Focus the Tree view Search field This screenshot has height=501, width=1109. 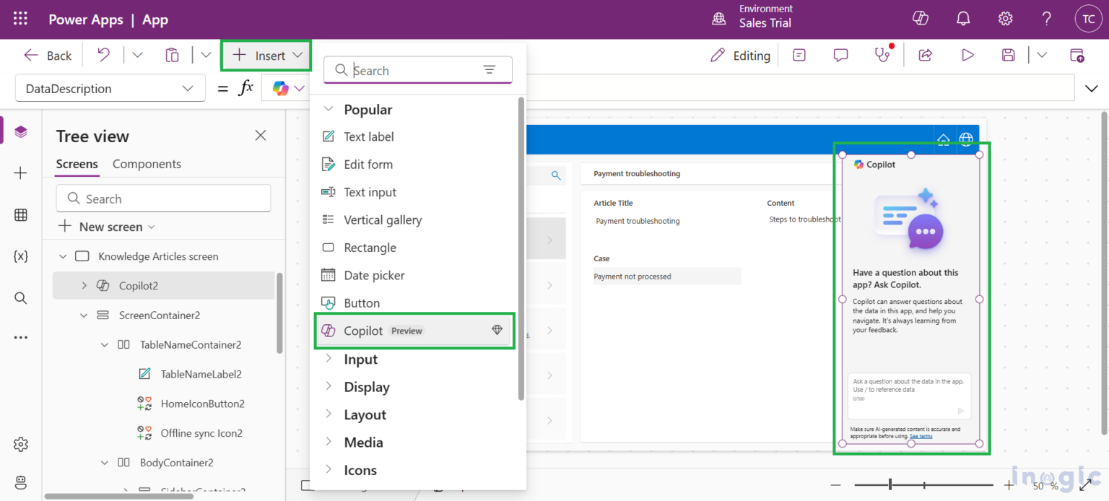click(163, 199)
